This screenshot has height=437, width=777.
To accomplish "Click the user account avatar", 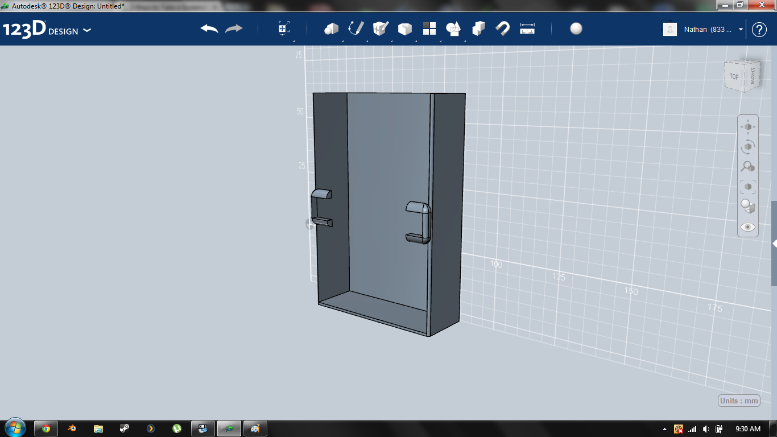I will (x=670, y=30).
